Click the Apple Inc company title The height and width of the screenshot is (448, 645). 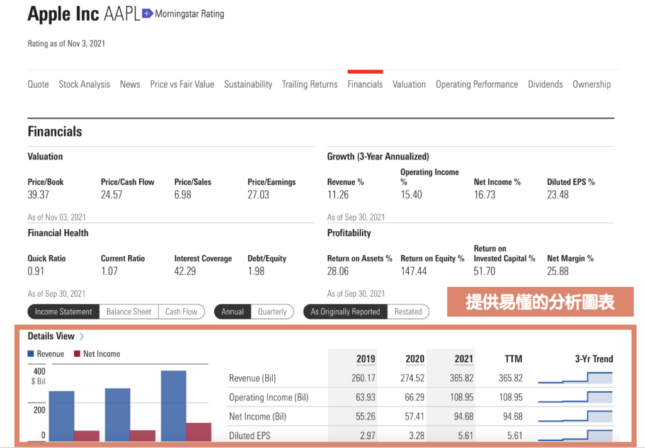tap(64, 14)
